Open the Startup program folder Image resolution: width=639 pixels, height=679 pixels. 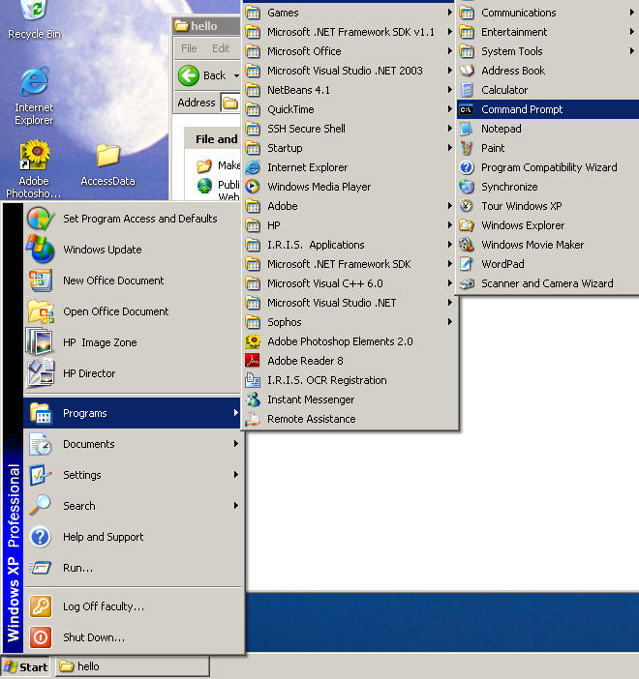click(349, 148)
